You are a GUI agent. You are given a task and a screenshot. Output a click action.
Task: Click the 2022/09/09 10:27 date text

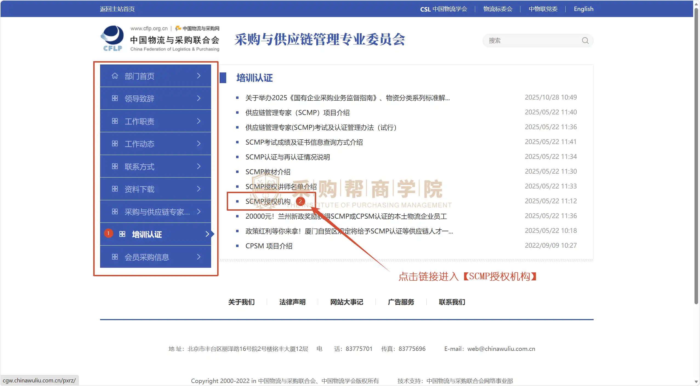click(551, 246)
